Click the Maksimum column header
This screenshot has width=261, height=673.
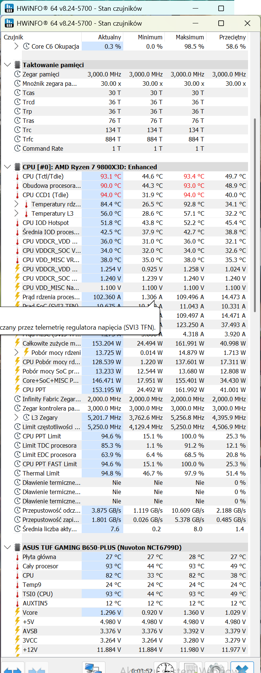point(185,37)
